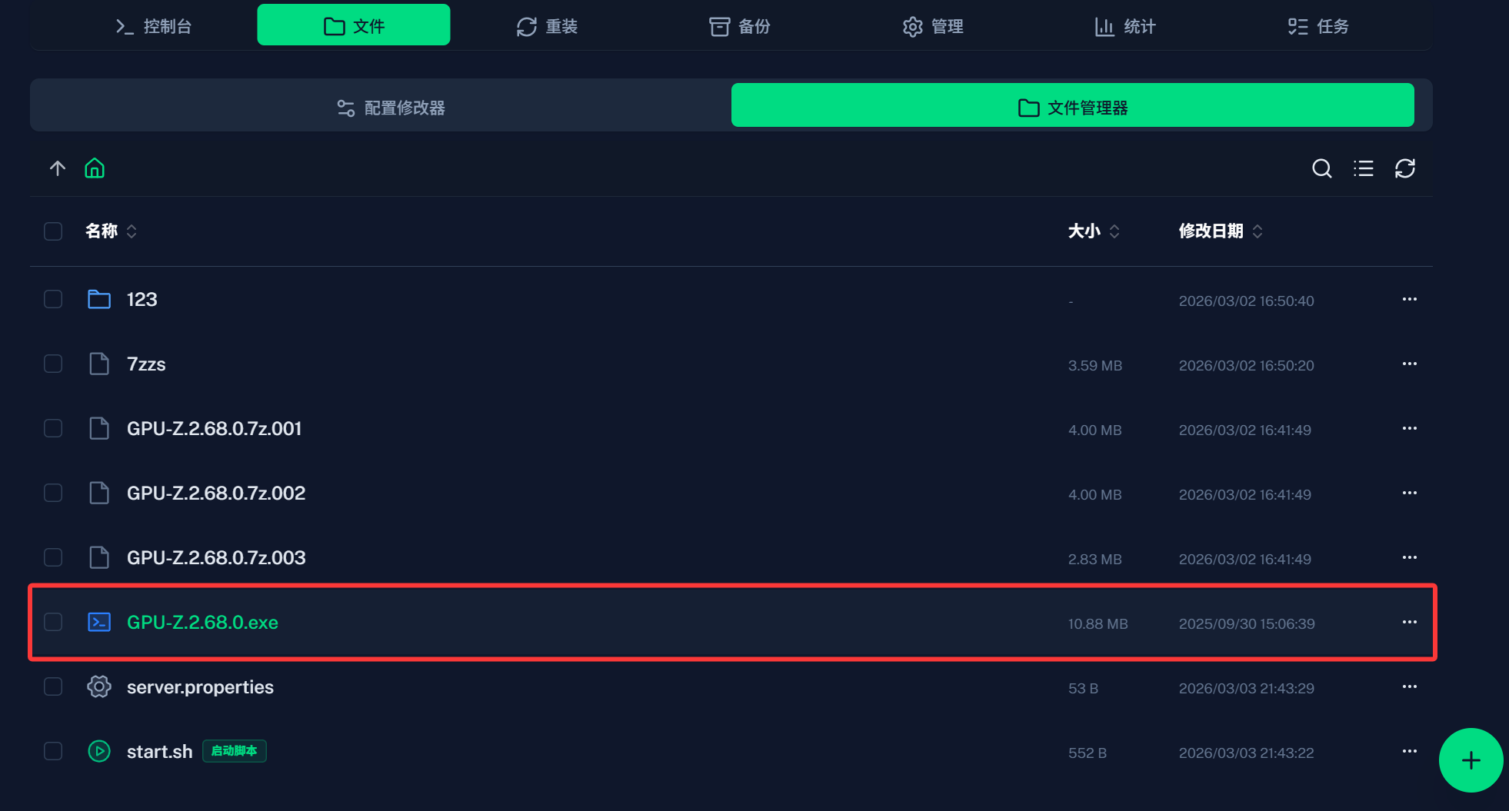
Task: Click the list view icon
Action: pos(1363,168)
